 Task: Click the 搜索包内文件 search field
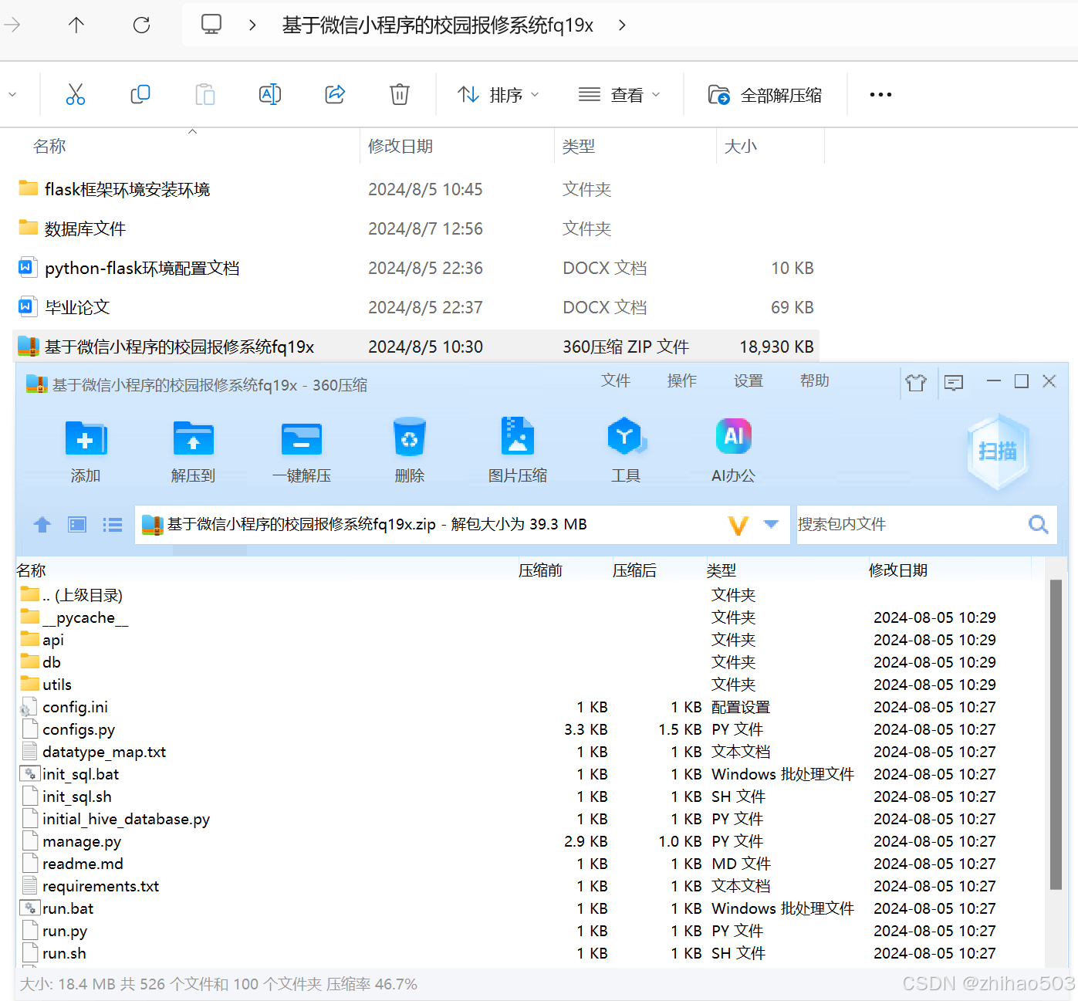coord(911,524)
